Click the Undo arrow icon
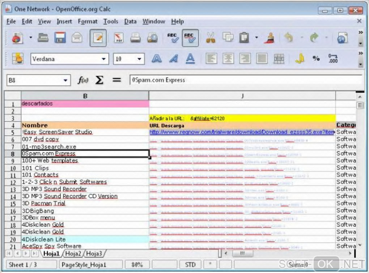369x273 pixels. (289, 37)
